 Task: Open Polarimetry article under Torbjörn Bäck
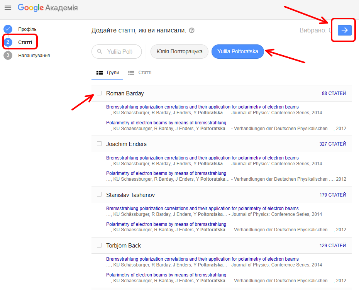[x=166, y=275]
